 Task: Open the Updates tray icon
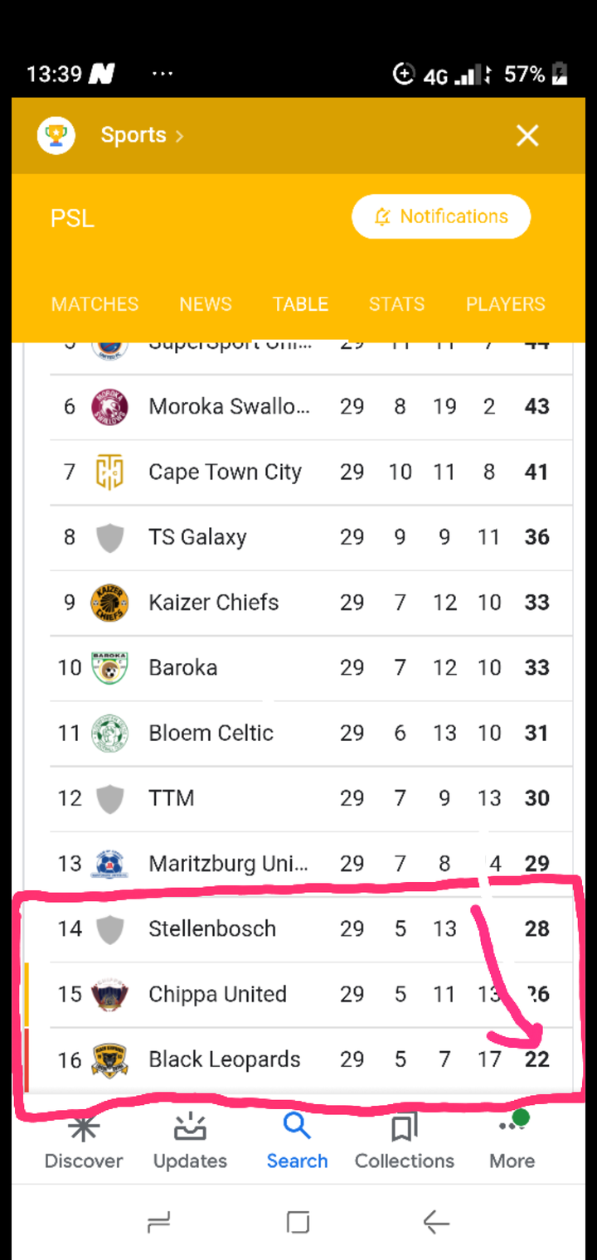tap(190, 1128)
